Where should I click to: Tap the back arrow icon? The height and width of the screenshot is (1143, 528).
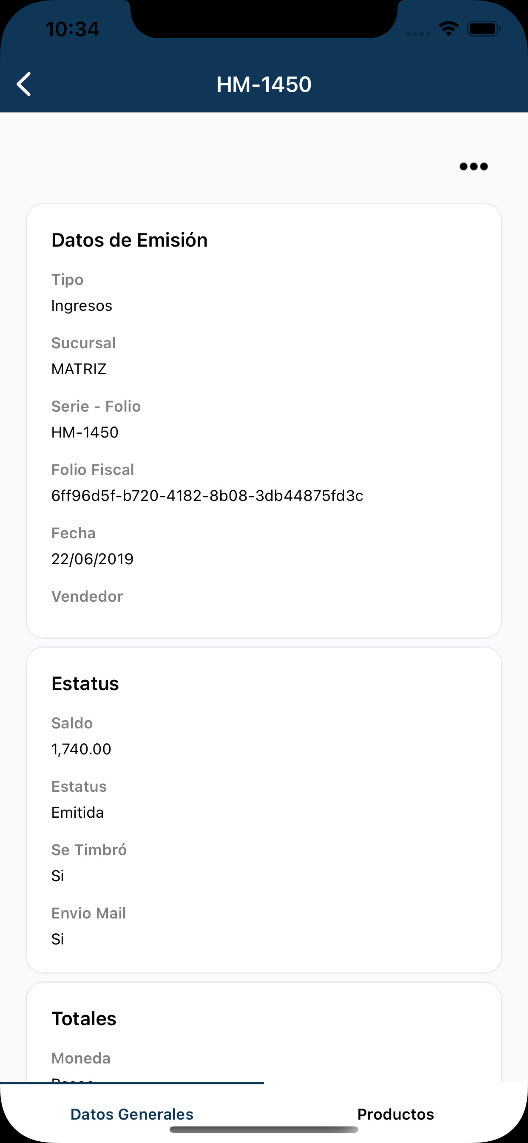[24, 84]
